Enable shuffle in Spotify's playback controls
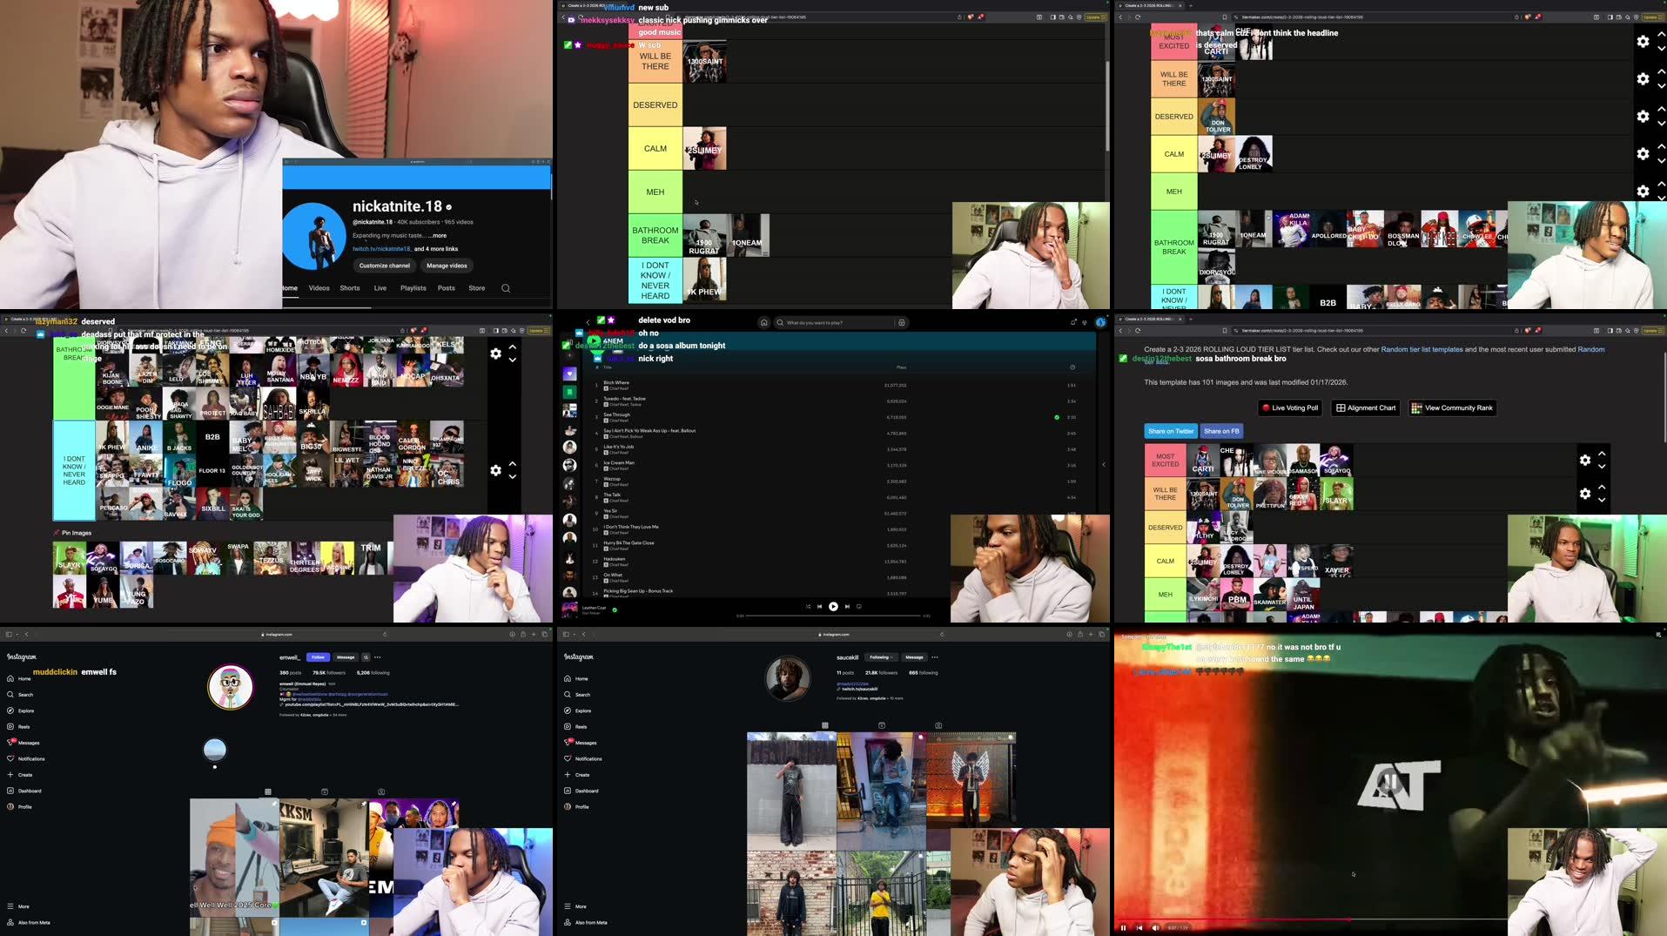Screen dimensions: 1667x936 (x=808, y=606)
